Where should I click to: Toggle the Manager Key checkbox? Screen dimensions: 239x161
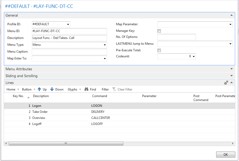coord(159,31)
